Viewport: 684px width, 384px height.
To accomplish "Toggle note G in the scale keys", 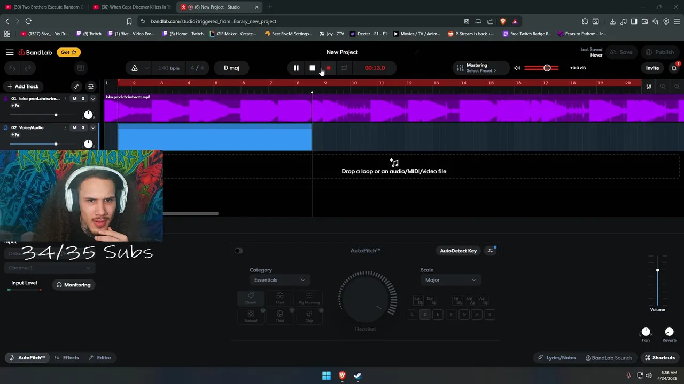I will tap(464, 315).
